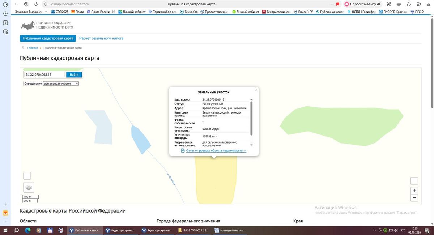Image resolution: width=434 pixels, height=235 pixels.
Task: Expand the Закладки Выполнен bookmarks folder
Action: coord(31,12)
